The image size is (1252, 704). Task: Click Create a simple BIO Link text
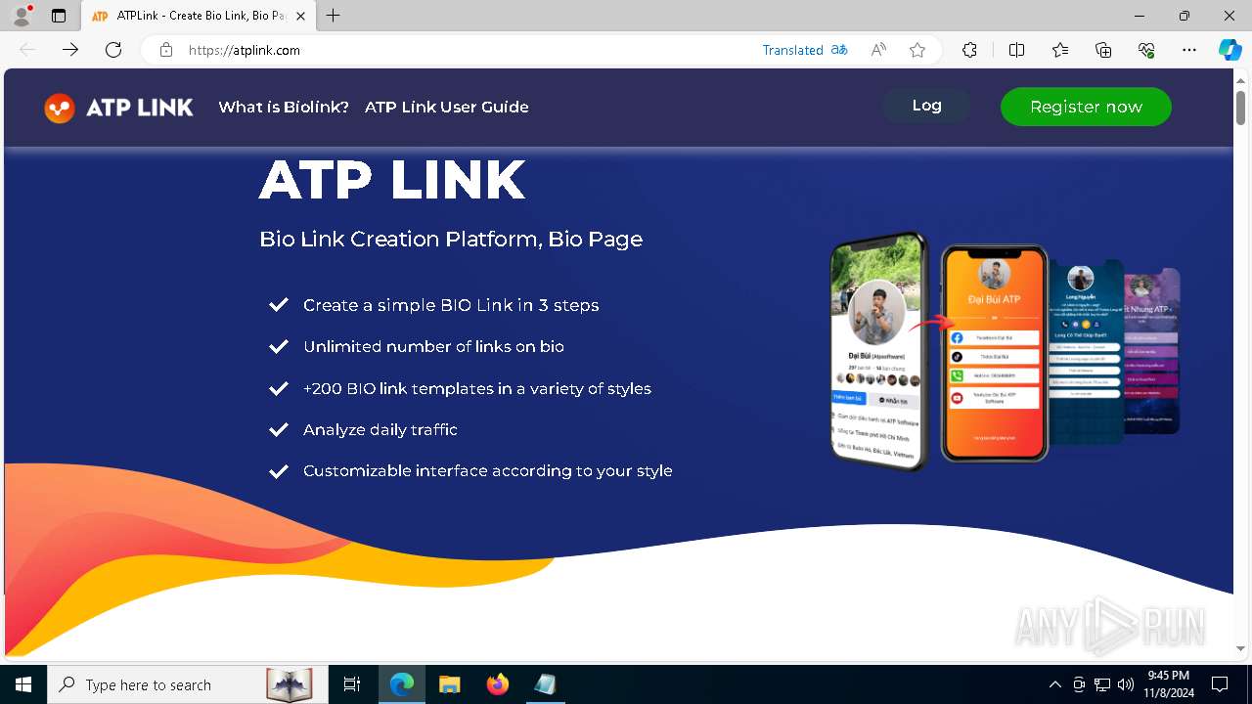(x=451, y=305)
